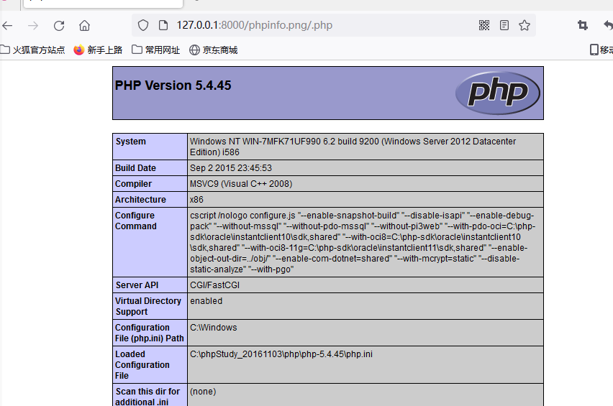Screen dimensions: 613x406
Task: Click the Virtual Directory Support value enabled
Action: tap(206, 301)
